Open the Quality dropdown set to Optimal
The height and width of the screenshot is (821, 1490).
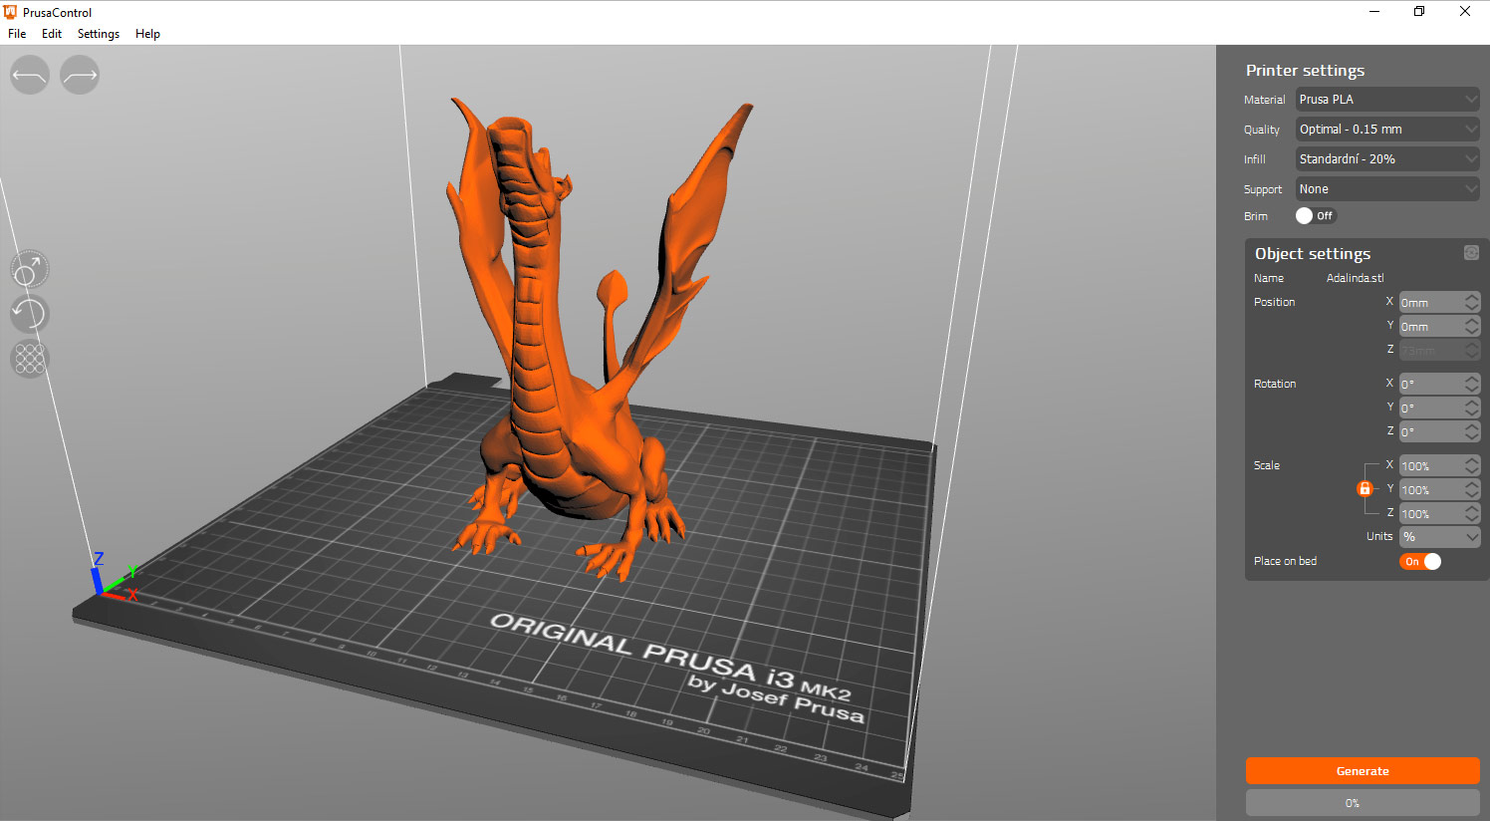1387,129
